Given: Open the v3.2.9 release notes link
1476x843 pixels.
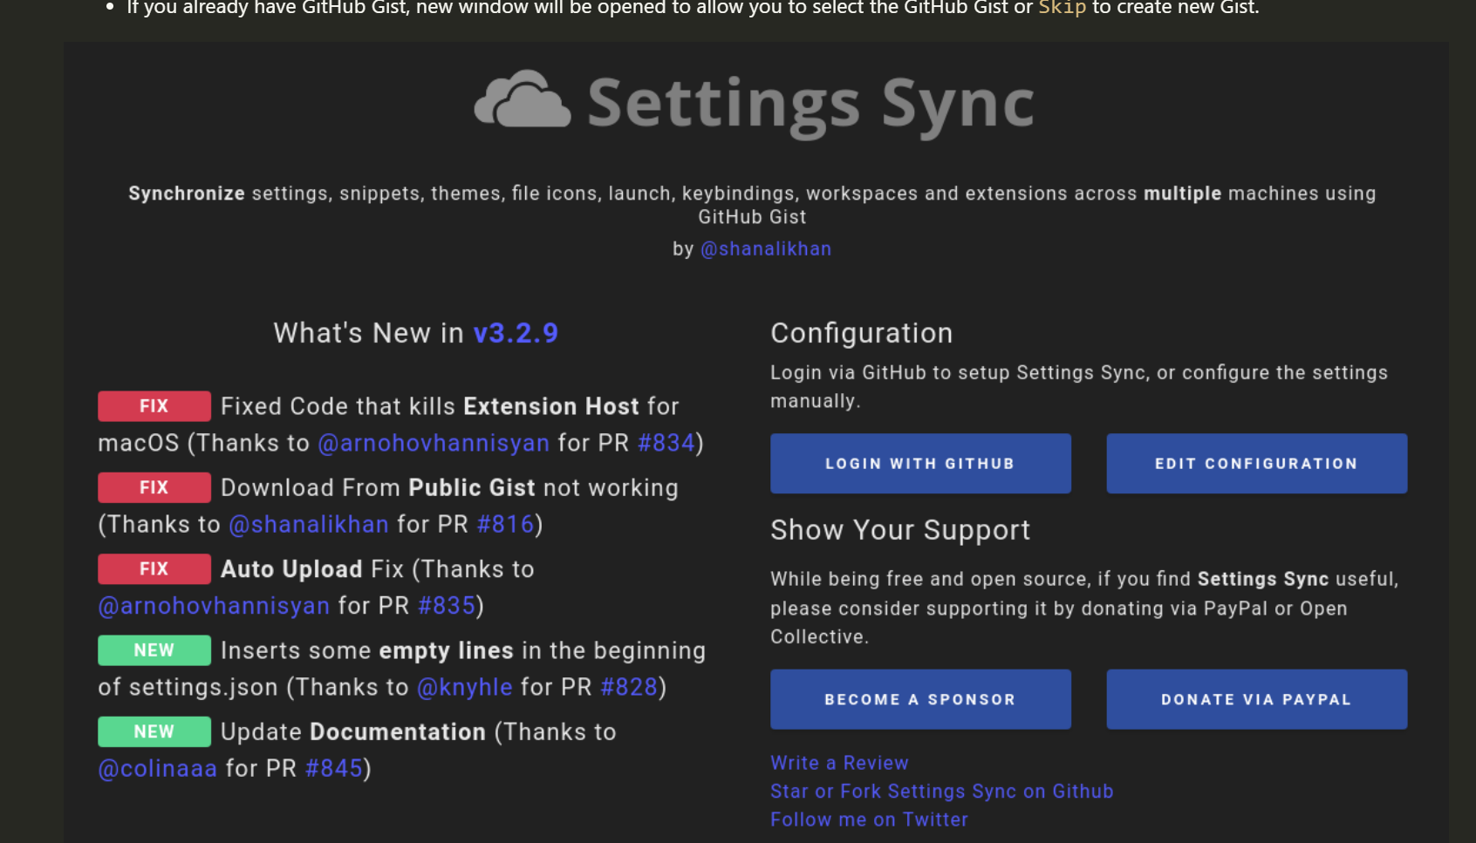Looking at the screenshot, I should click(516, 332).
